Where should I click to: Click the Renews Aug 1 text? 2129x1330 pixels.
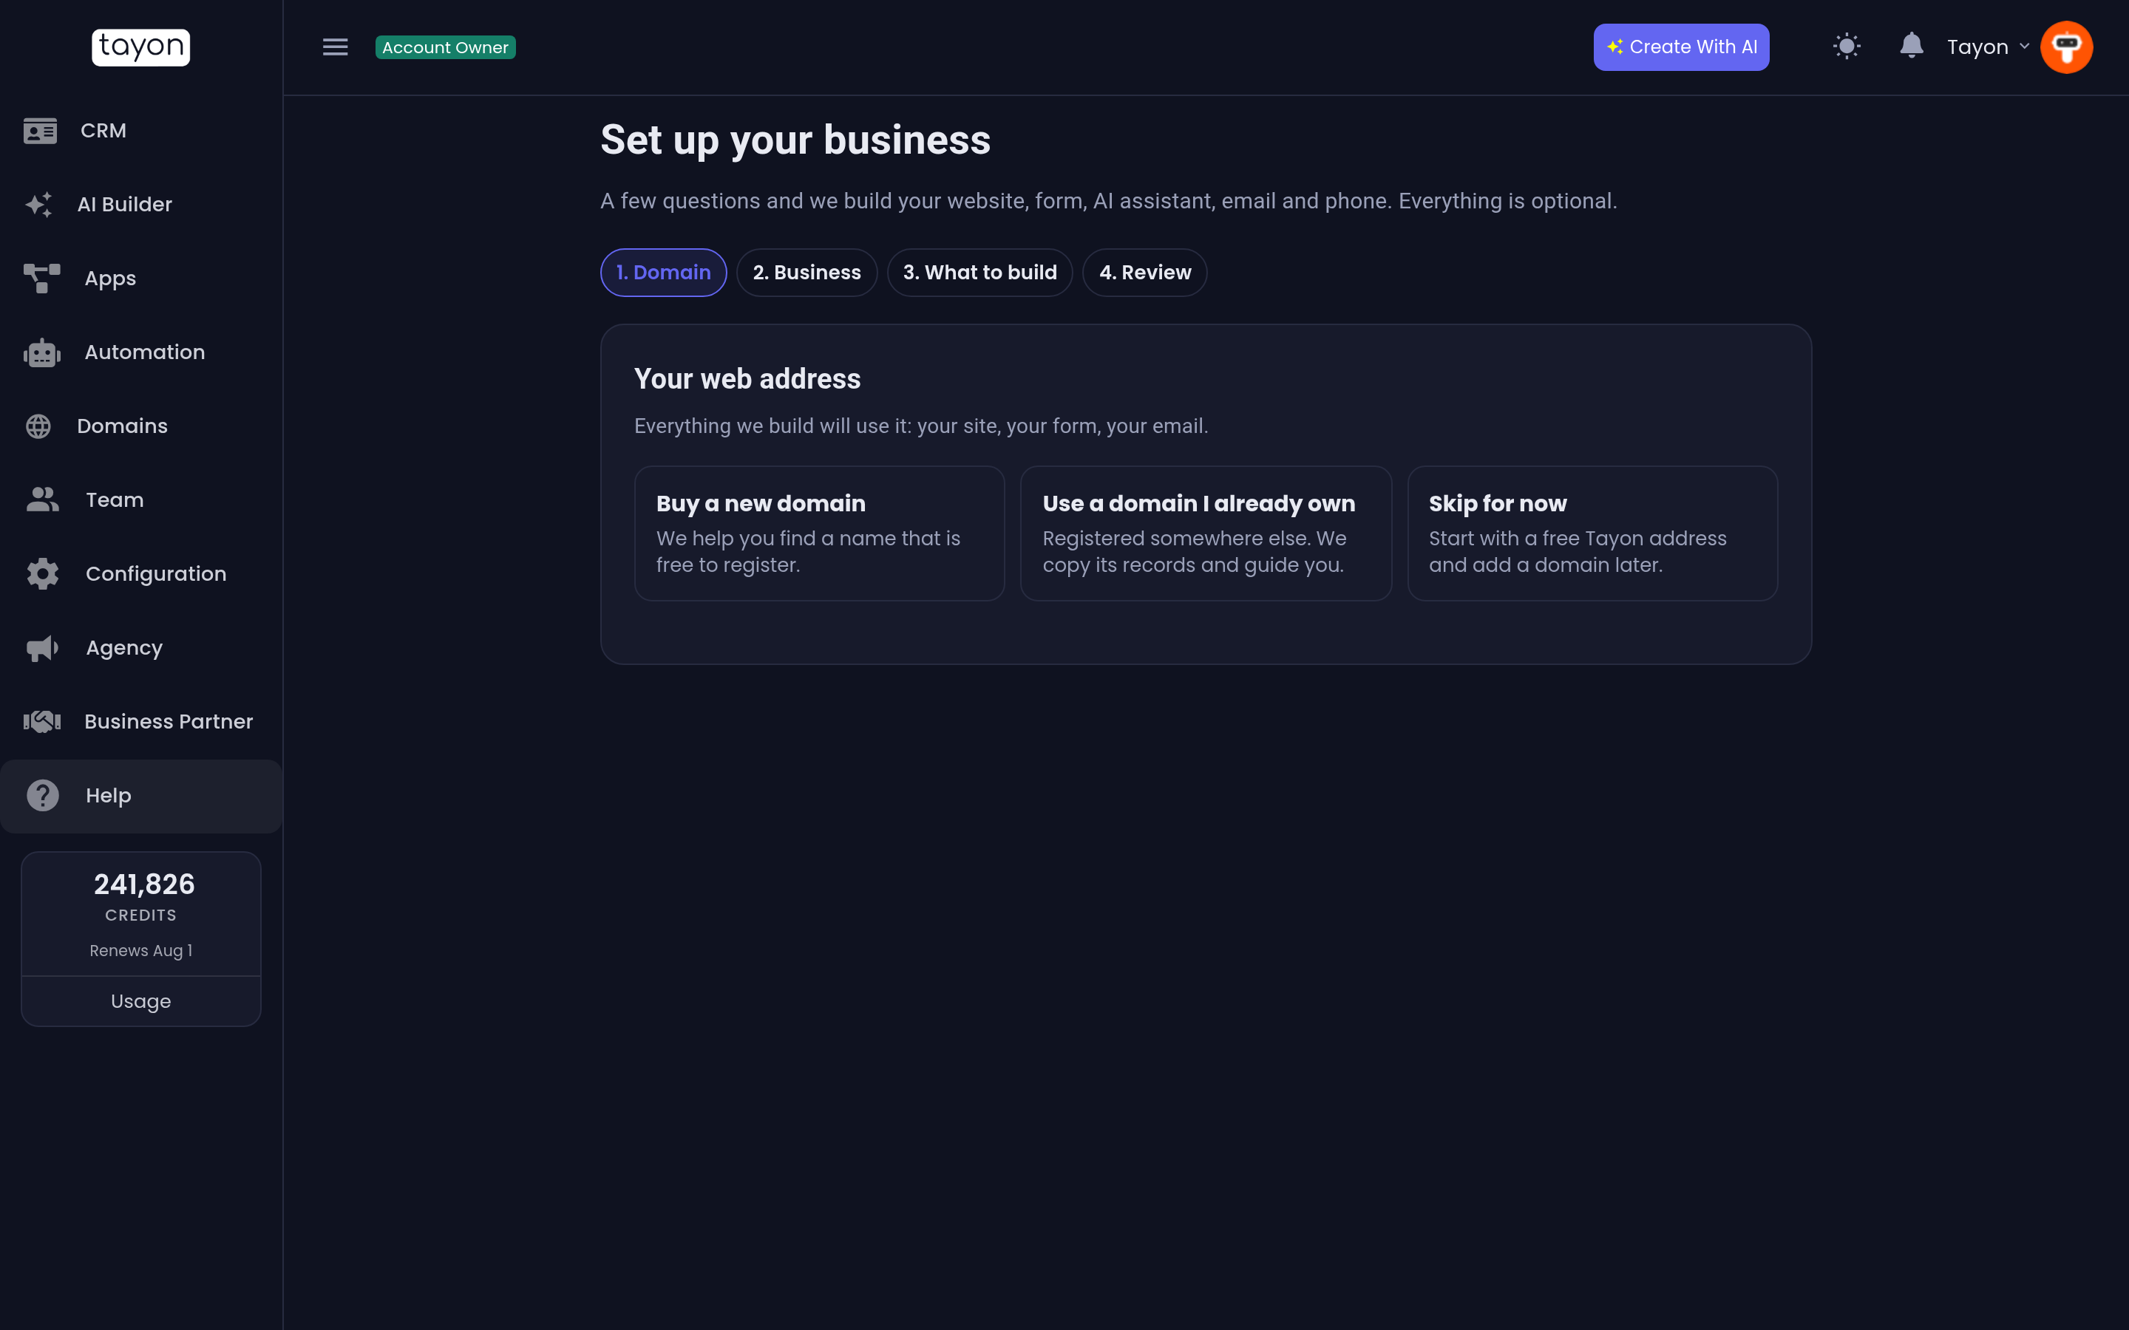[140, 951]
